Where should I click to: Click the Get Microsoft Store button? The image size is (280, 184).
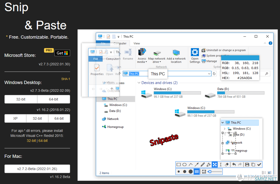point(62,53)
